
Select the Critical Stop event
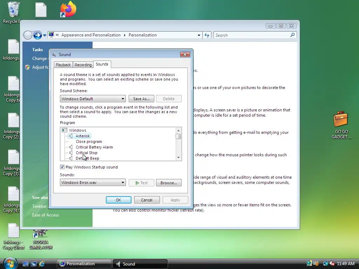click(87, 153)
